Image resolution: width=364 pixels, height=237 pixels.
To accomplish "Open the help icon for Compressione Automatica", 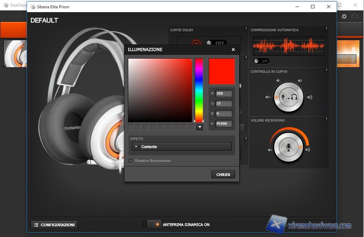I will pyautogui.click(x=326, y=29).
